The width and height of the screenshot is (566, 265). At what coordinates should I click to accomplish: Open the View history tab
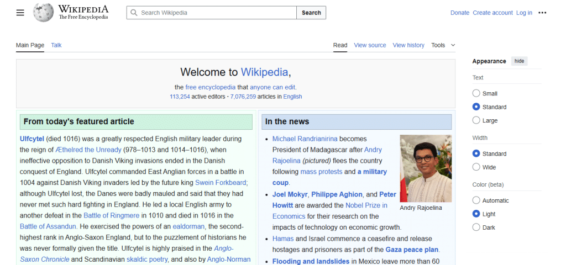408,45
